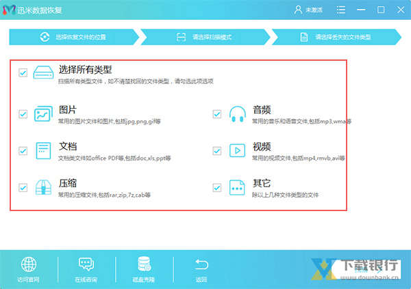
Task: Close the 迅米数据恢复 window
Action: (x=401, y=10)
